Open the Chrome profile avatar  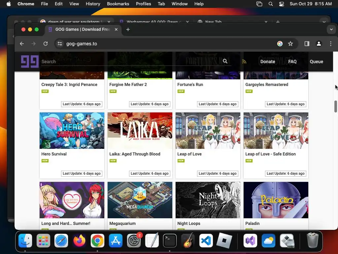pos(319,44)
